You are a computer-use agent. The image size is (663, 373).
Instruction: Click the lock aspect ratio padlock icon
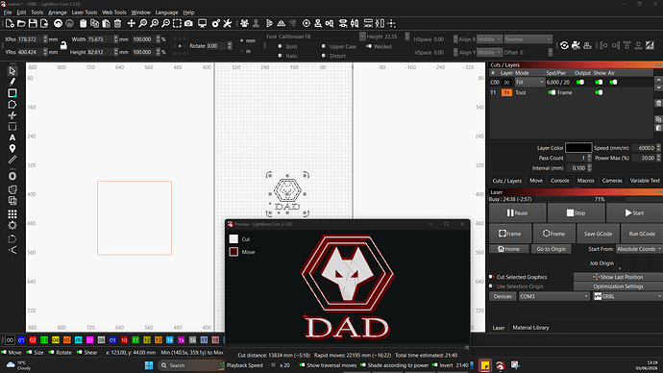point(63,45)
